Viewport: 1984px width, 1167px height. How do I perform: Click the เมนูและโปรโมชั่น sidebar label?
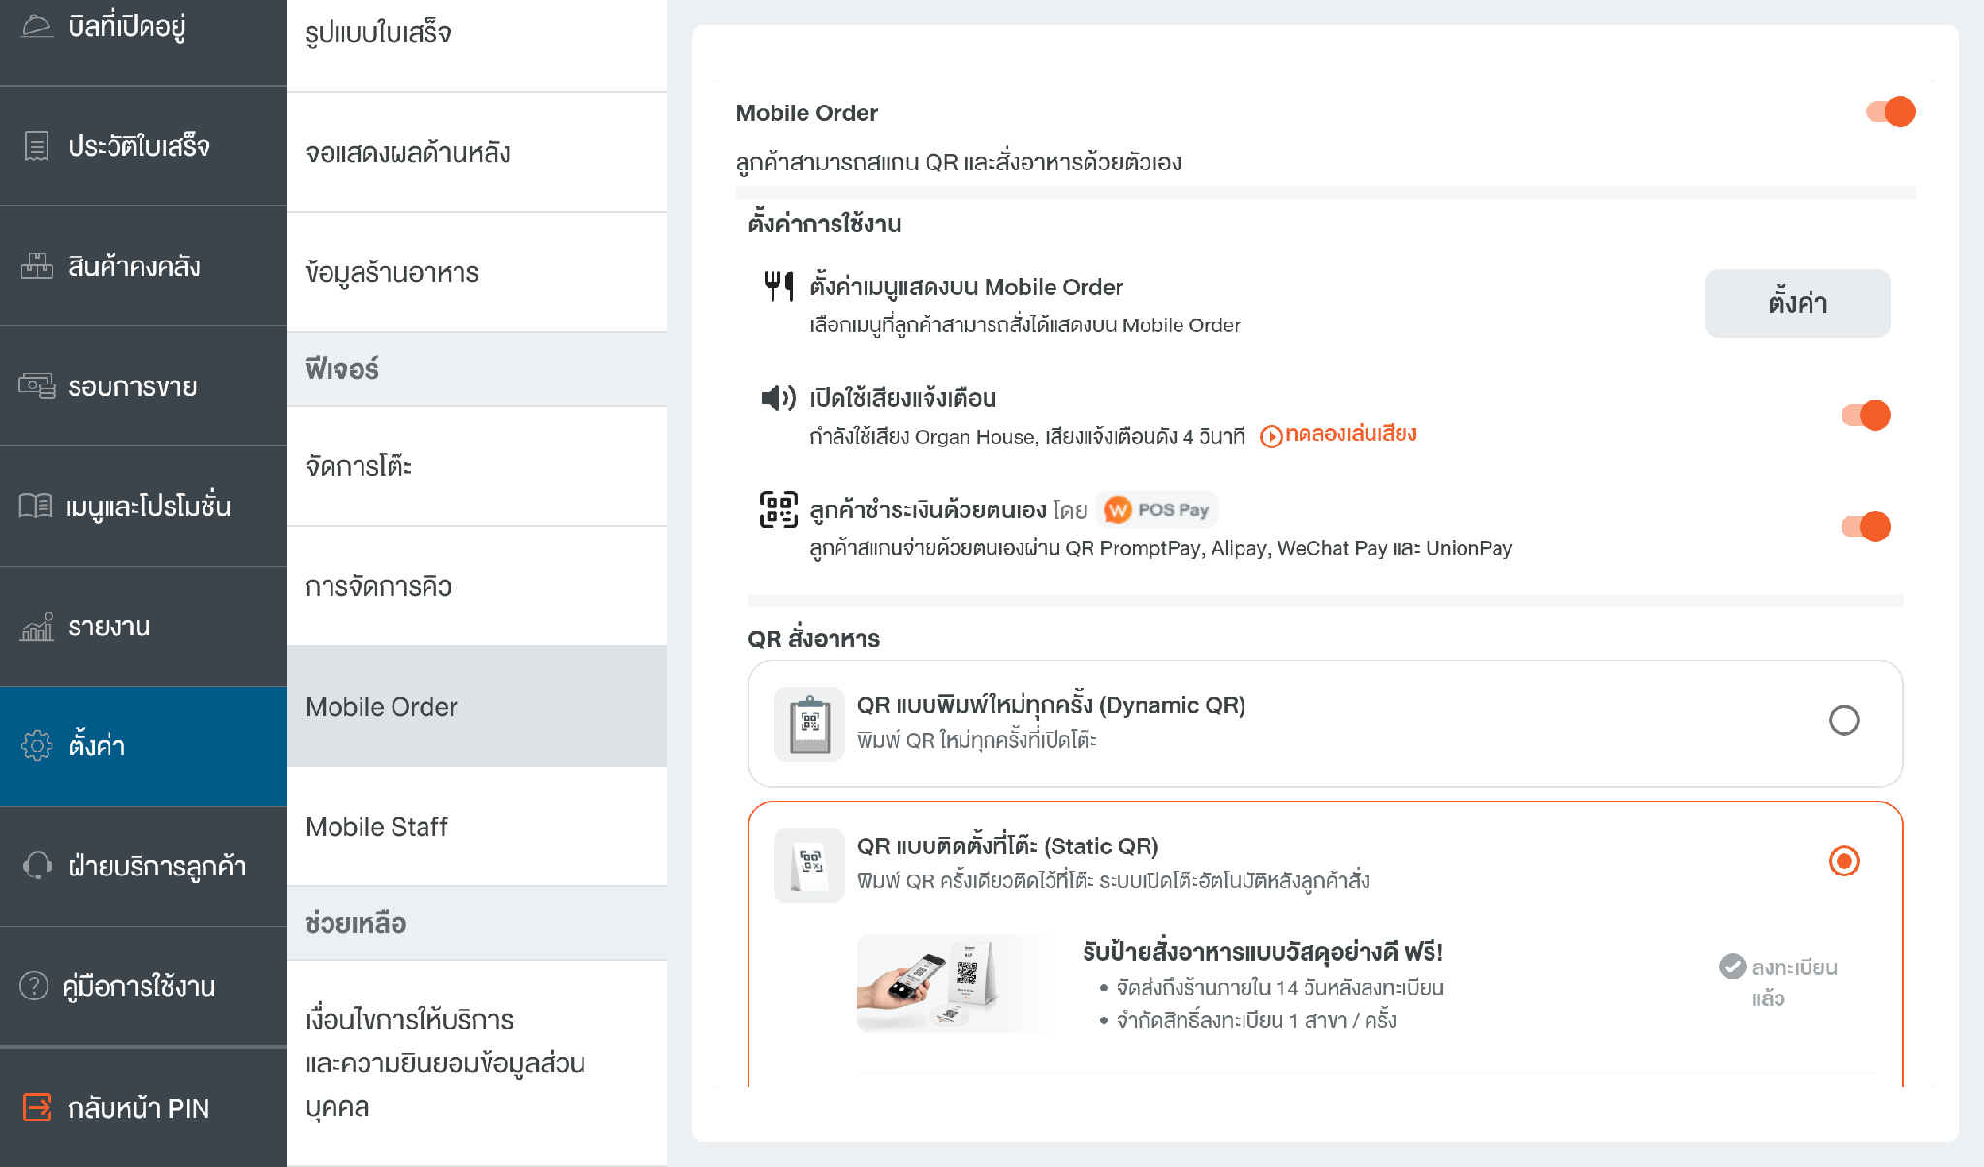pos(147,507)
